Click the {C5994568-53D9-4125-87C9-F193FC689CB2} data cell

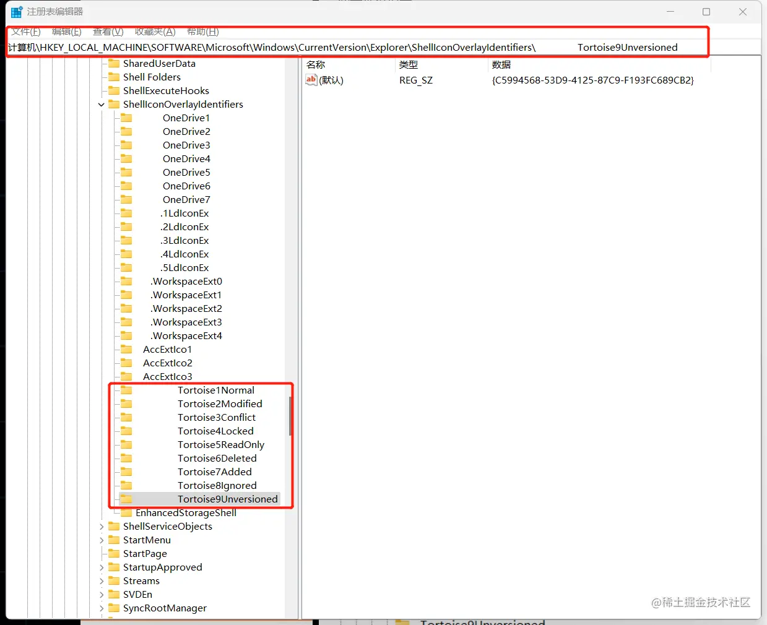(593, 80)
